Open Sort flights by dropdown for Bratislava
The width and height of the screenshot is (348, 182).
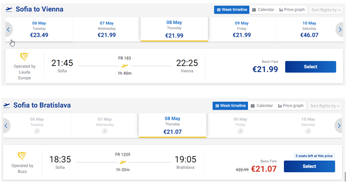click(x=325, y=106)
